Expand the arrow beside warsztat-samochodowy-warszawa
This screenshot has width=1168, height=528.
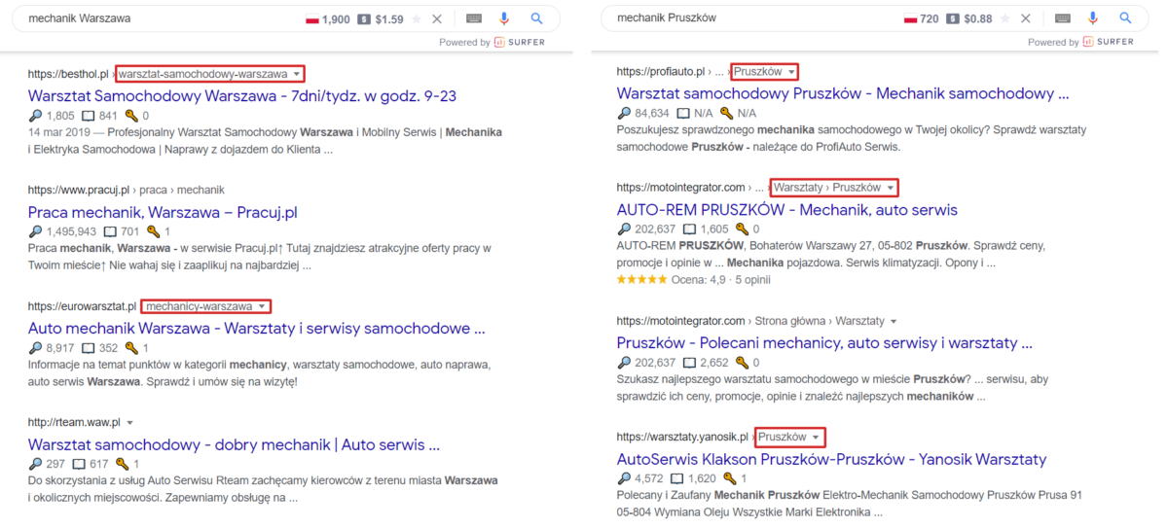[296, 74]
